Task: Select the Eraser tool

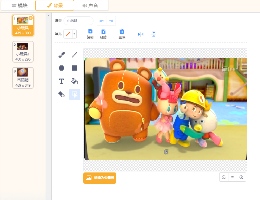Action: [62, 95]
